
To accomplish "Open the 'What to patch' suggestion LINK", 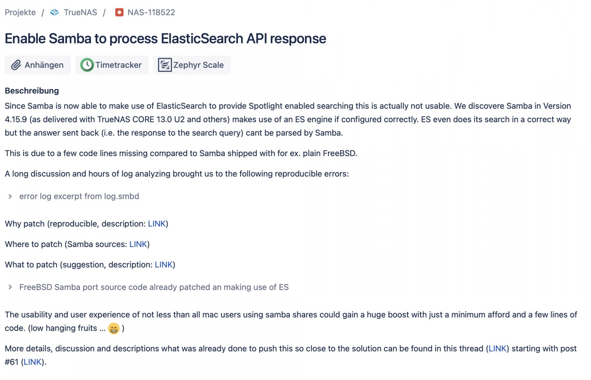I will tap(164, 265).
